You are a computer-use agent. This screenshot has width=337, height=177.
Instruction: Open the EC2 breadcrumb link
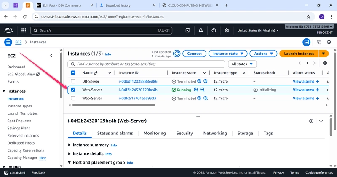(18, 42)
